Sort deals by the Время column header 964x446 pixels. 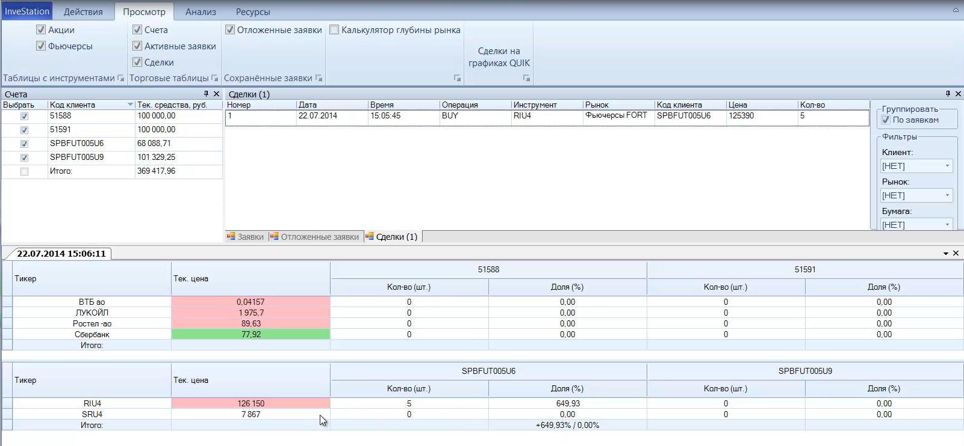pos(404,105)
